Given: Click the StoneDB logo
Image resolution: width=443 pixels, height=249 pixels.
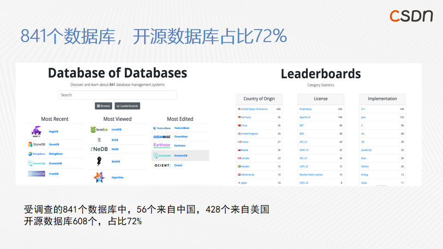Looking at the screenshot, I should click(x=36, y=144).
